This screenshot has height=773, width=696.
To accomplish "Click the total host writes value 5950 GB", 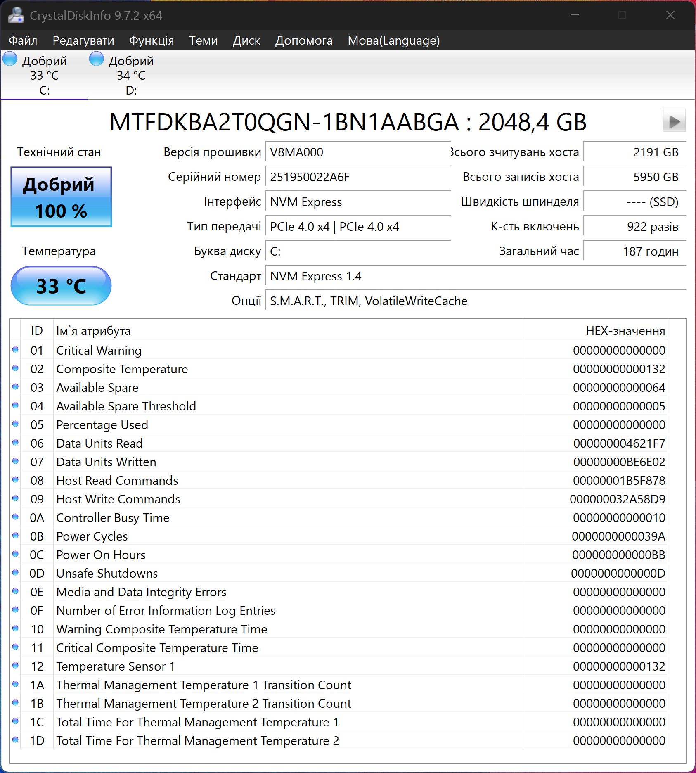I will pos(635,177).
